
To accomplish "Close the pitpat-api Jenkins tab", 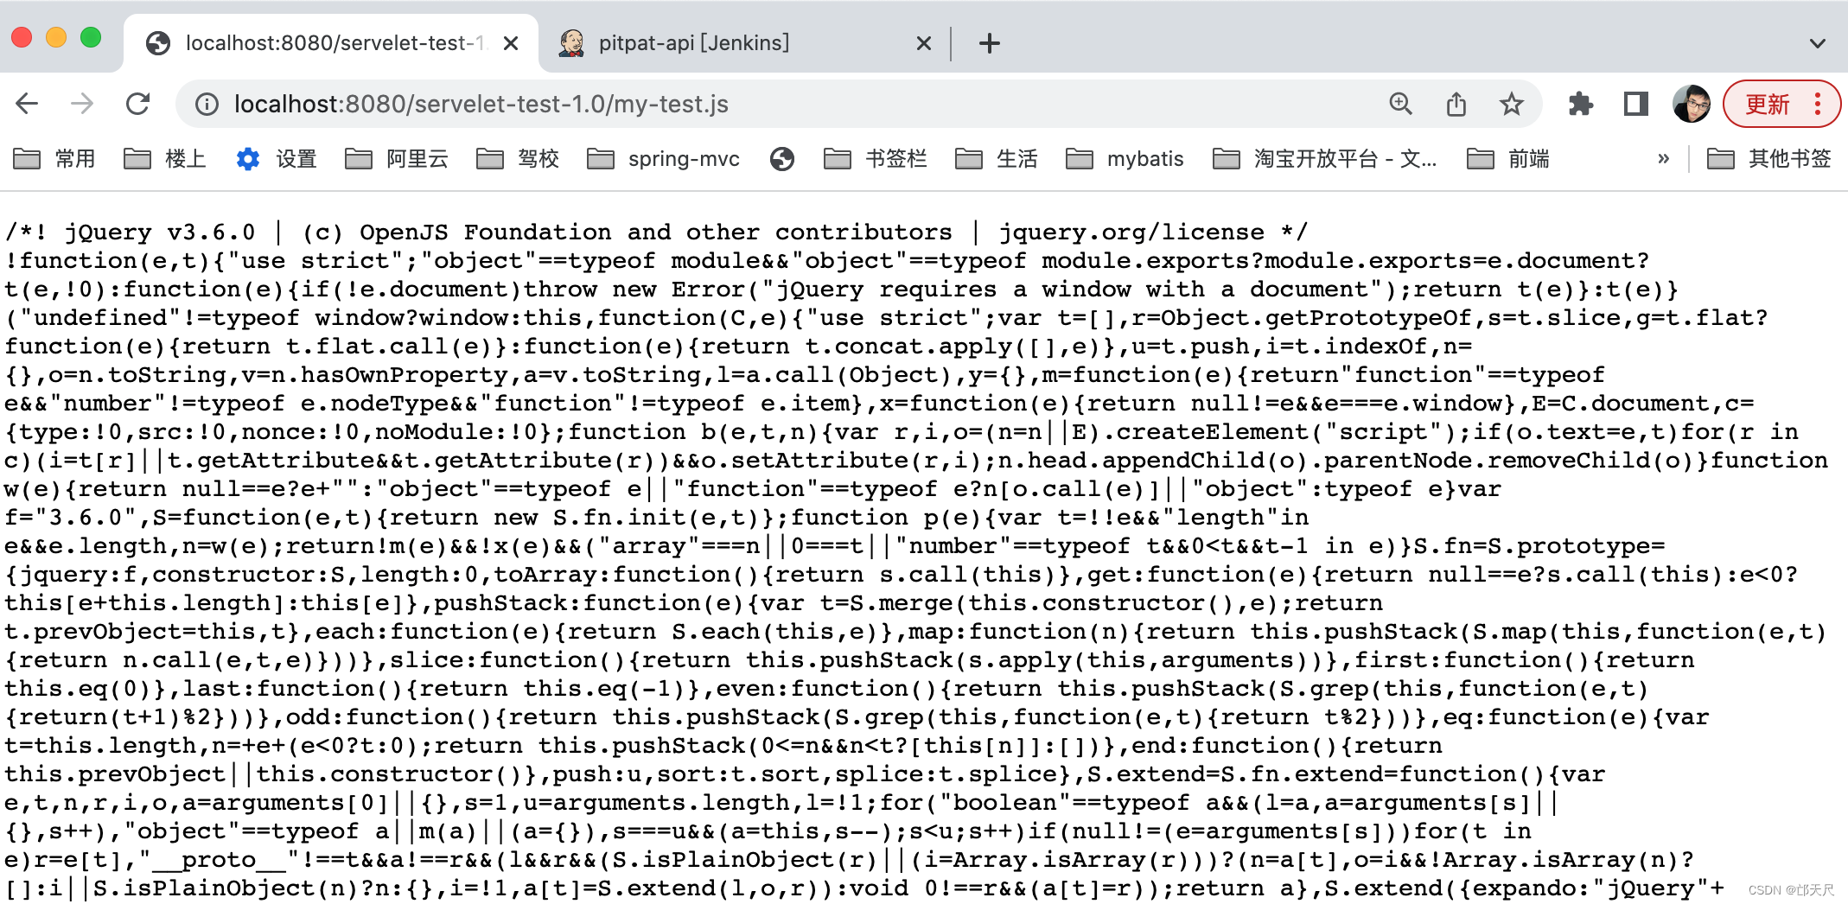I will pyautogui.click(x=924, y=43).
